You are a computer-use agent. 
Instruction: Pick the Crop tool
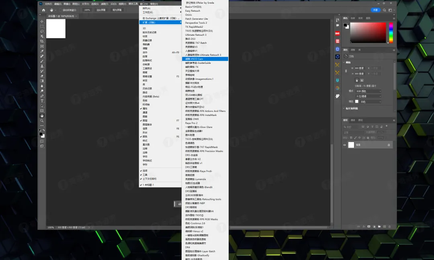tap(42, 41)
